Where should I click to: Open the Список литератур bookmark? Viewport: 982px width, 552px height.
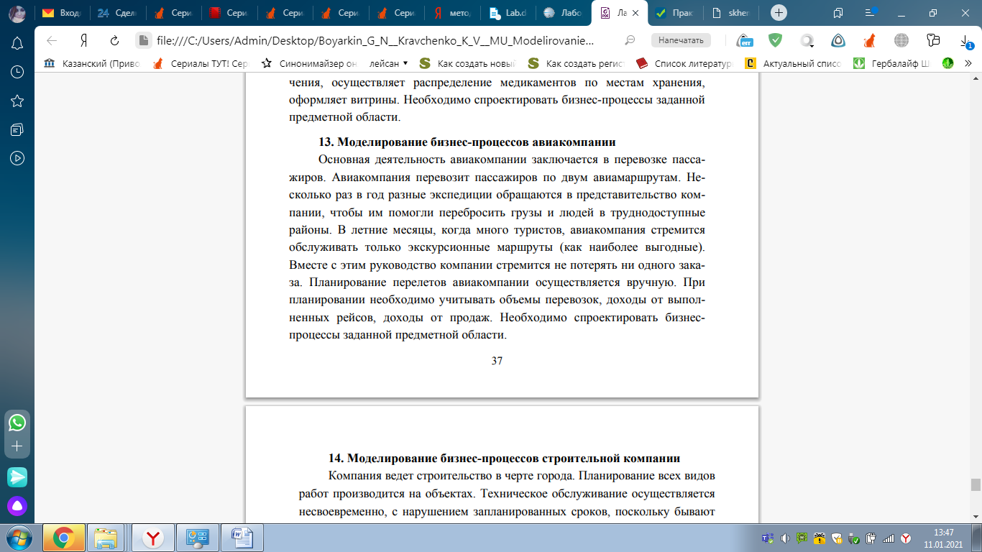tap(684, 63)
